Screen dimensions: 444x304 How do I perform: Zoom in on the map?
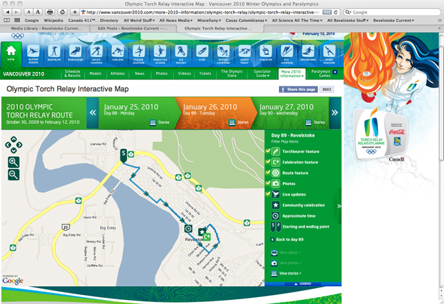pyautogui.click(x=13, y=163)
